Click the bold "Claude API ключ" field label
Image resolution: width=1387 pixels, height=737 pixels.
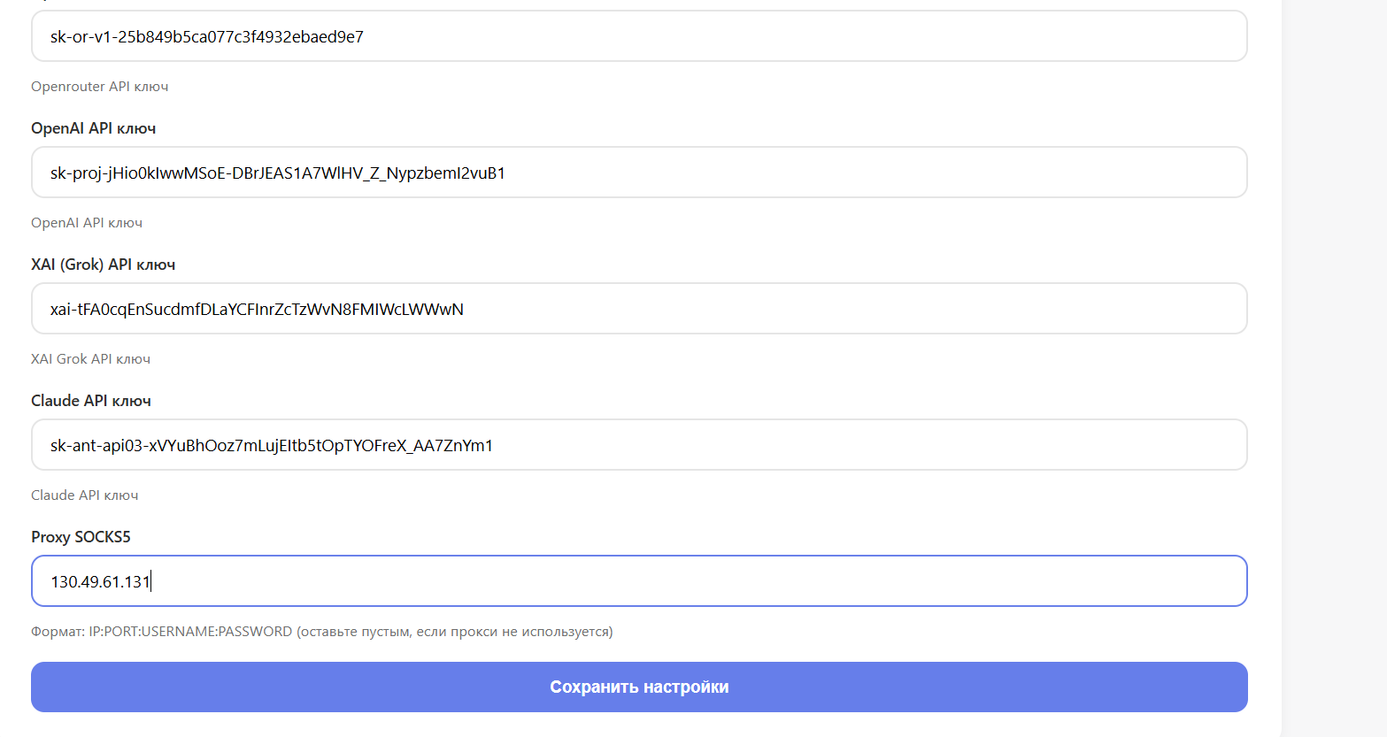click(x=90, y=401)
